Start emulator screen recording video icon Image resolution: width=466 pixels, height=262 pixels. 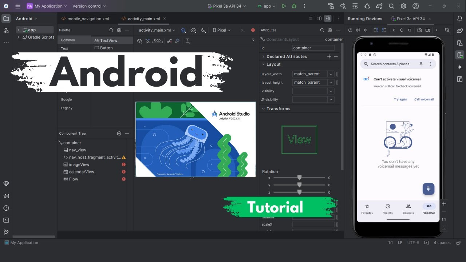[x=428, y=30]
